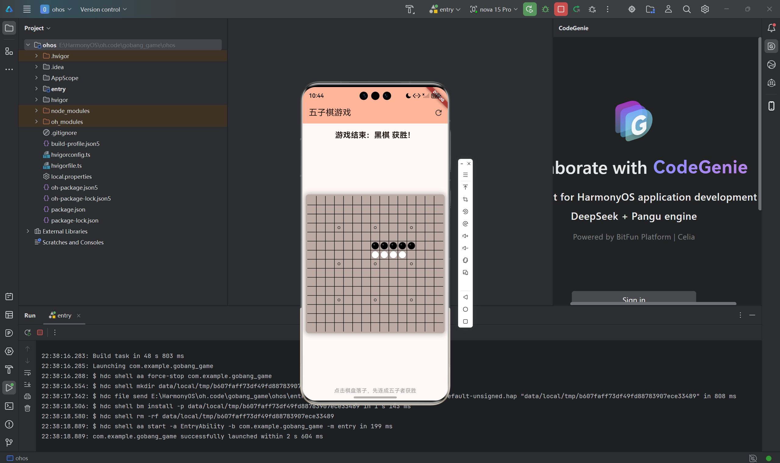The image size is (780, 463).
Task: Select the entry tab in Run panel
Action: click(64, 315)
